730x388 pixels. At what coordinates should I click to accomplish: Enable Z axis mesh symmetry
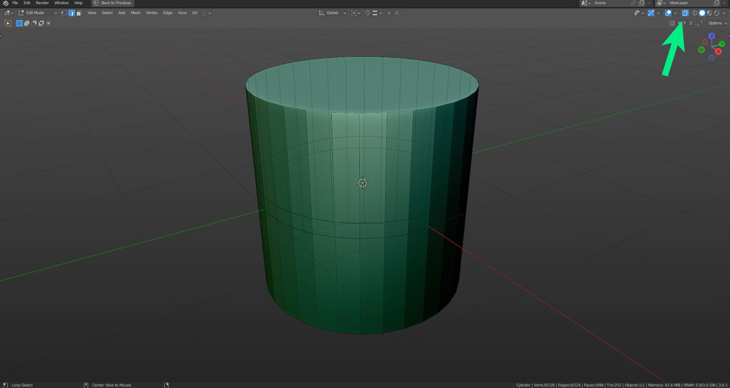click(x=691, y=23)
